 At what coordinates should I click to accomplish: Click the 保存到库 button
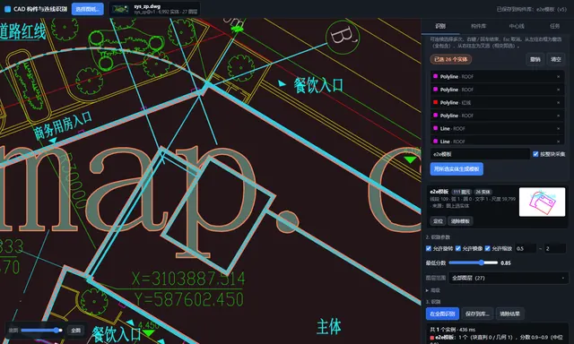[x=477, y=314]
